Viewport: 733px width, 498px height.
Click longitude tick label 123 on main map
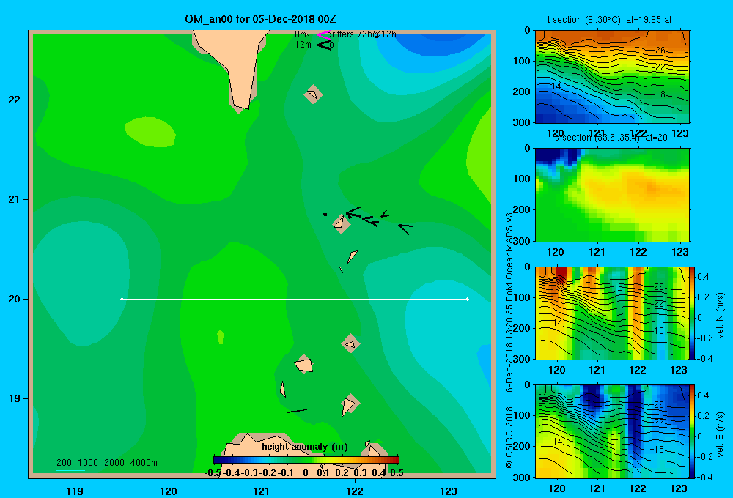click(x=449, y=491)
